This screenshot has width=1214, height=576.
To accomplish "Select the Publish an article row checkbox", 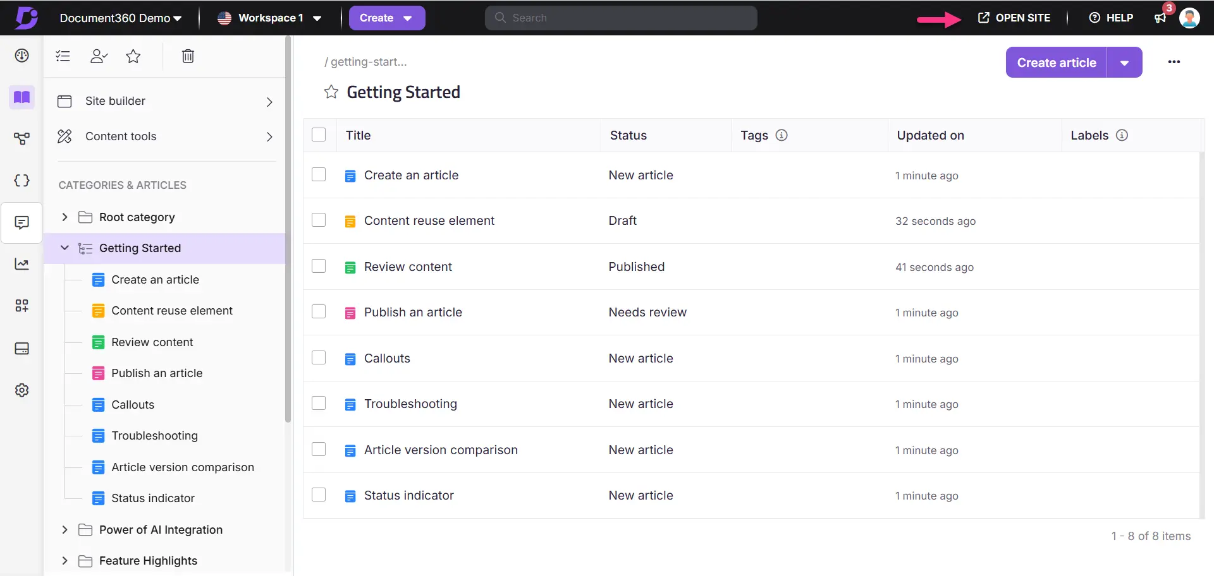I will (x=319, y=311).
